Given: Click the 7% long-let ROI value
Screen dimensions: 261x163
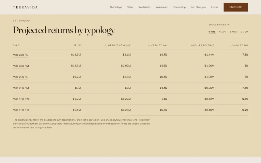Looking at the screenshot, I should point(246,66).
